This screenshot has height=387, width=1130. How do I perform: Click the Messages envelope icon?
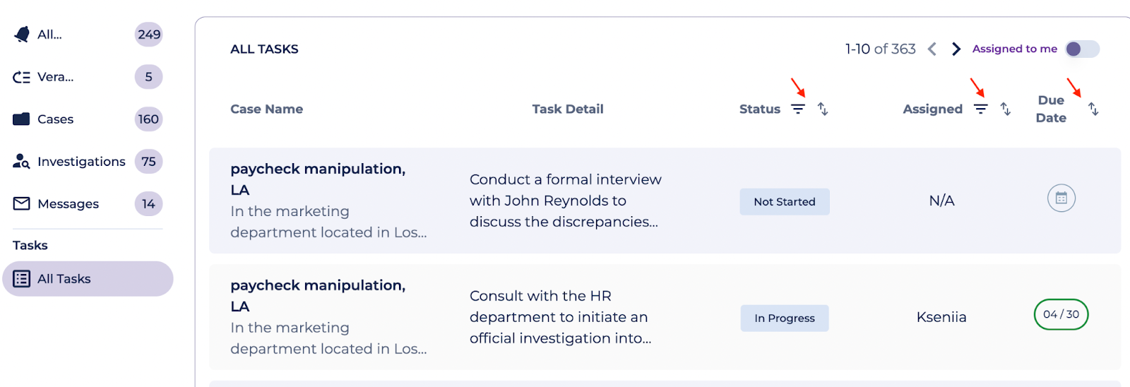22,204
